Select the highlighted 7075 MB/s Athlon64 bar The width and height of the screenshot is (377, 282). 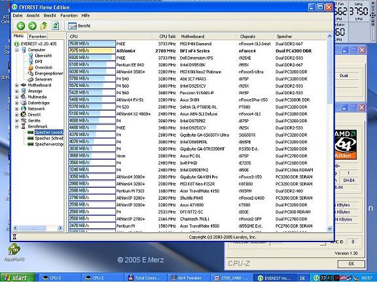tap(92, 51)
